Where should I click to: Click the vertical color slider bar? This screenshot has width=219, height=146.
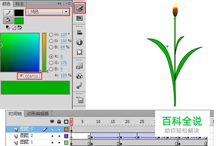44,53
